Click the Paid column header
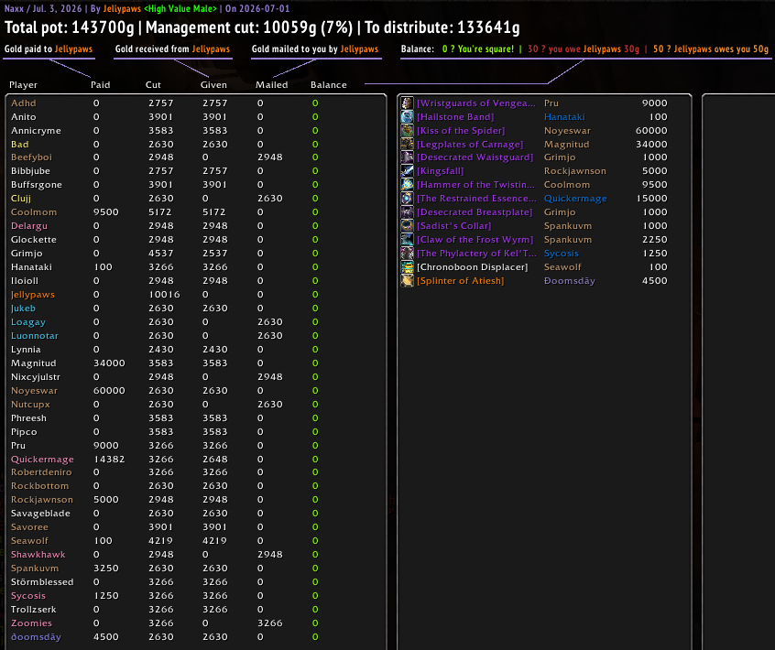 tap(101, 85)
